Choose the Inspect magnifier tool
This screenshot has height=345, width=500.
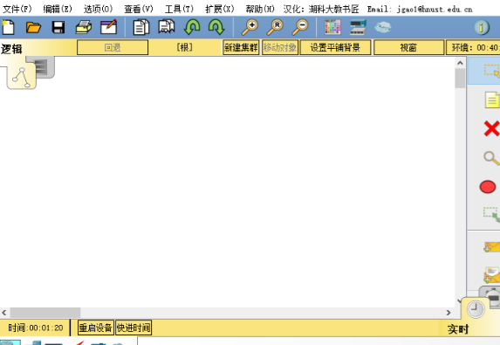tap(491, 158)
